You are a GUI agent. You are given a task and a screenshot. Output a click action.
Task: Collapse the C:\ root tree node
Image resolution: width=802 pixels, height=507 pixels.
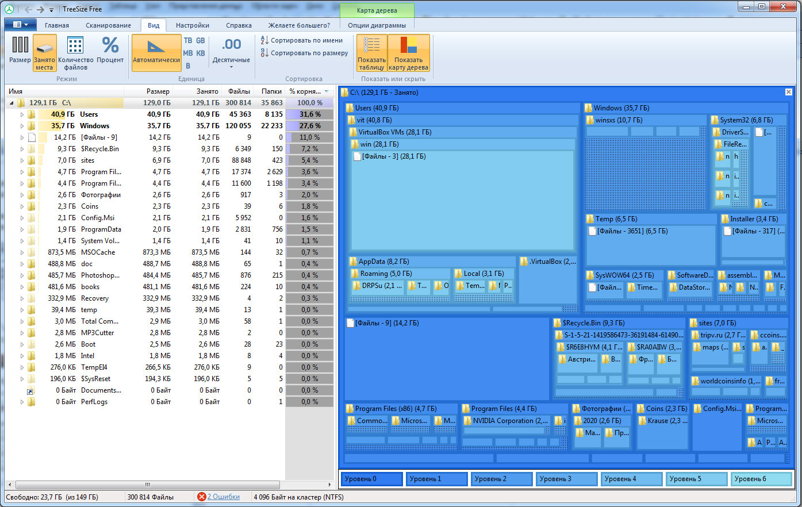(x=11, y=103)
